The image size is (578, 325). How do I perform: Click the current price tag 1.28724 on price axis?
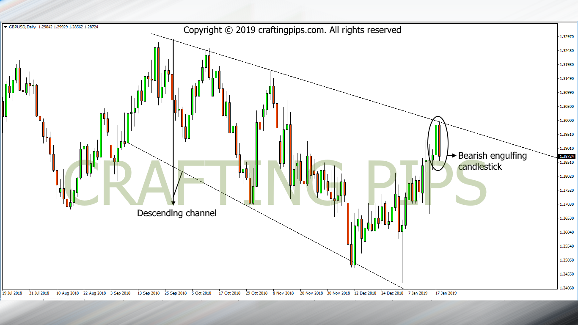[567, 157]
